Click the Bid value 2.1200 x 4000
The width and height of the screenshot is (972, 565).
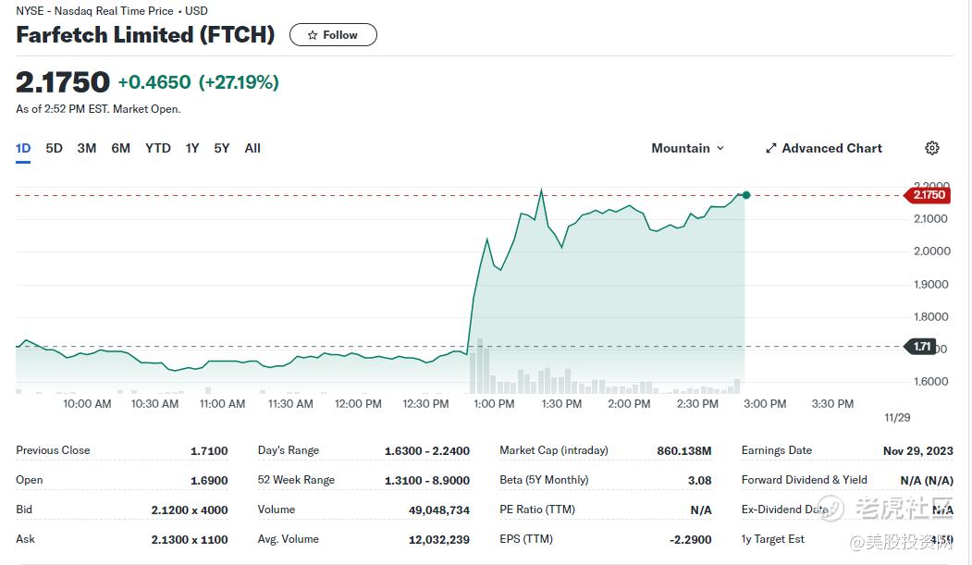[190, 510]
